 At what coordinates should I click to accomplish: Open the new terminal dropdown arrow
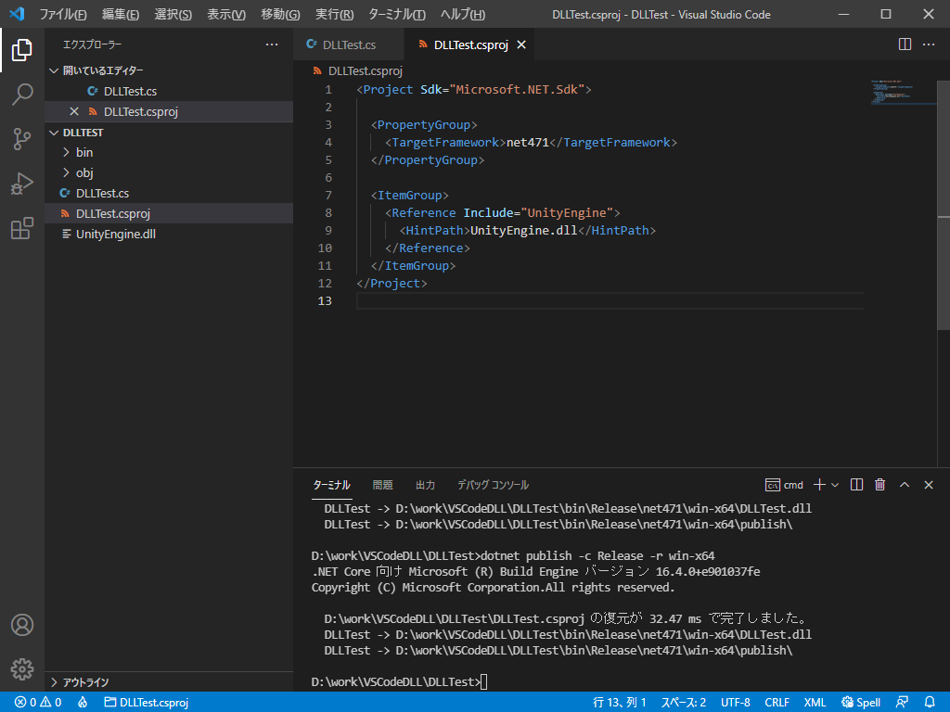835,485
